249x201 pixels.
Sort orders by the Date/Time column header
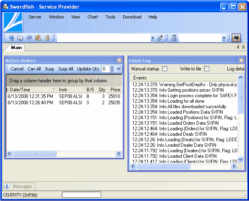pos(20,90)
